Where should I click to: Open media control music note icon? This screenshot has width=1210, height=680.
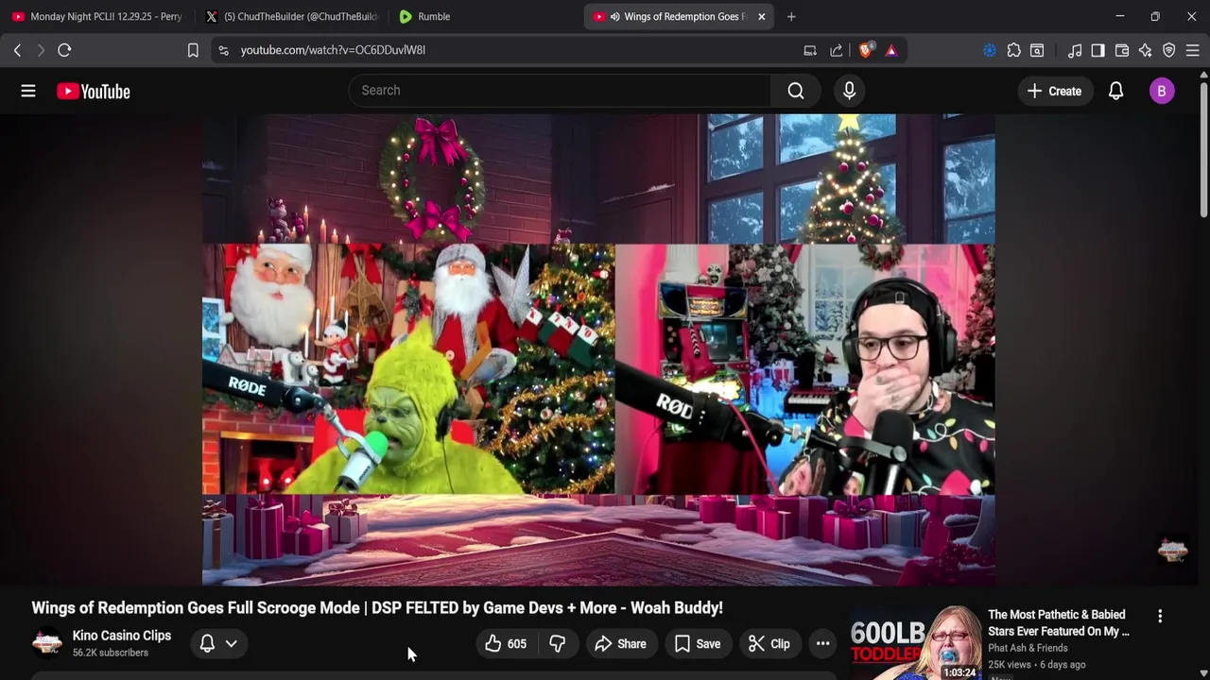[1075, 50]
